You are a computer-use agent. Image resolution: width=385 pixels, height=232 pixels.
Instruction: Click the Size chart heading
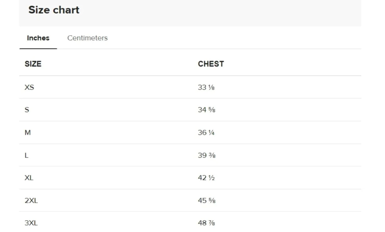click(54, 10)
